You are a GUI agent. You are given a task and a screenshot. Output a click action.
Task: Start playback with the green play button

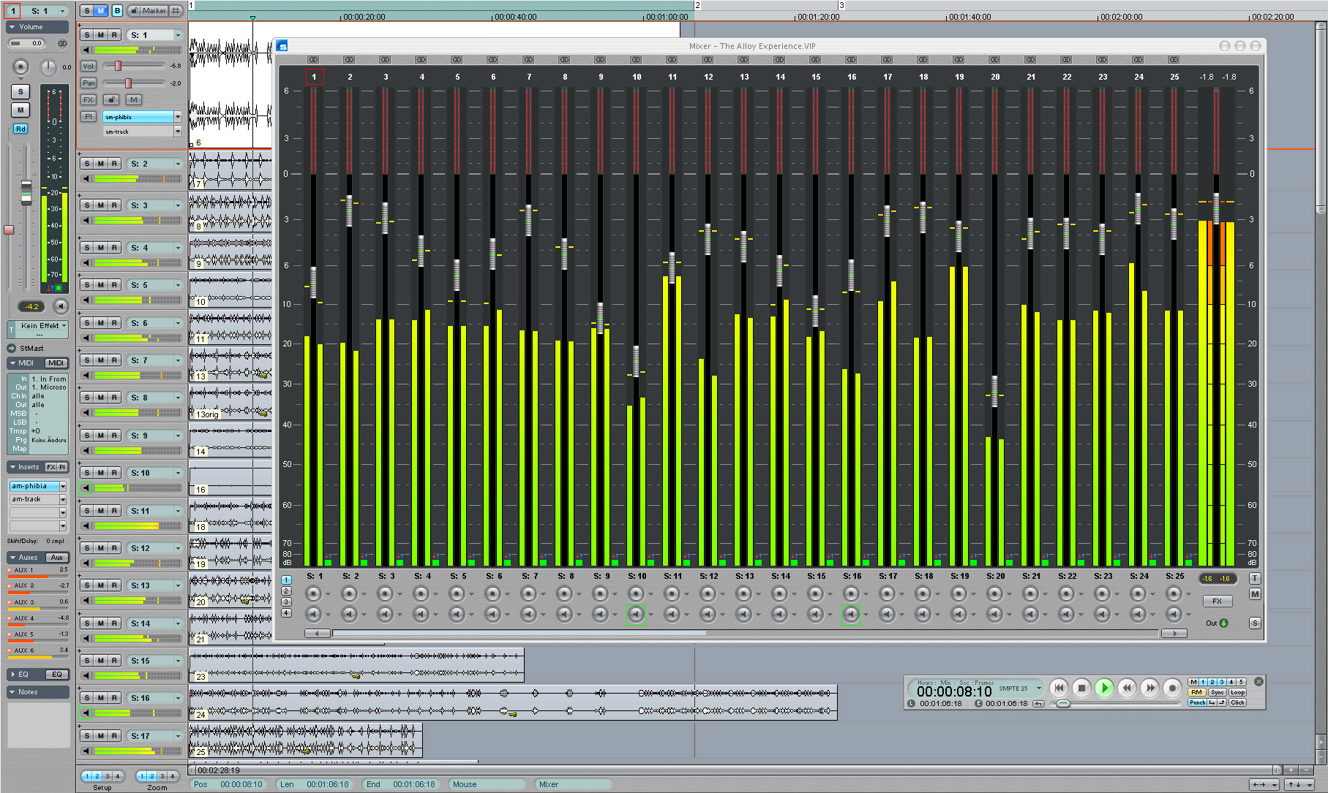1104,688
